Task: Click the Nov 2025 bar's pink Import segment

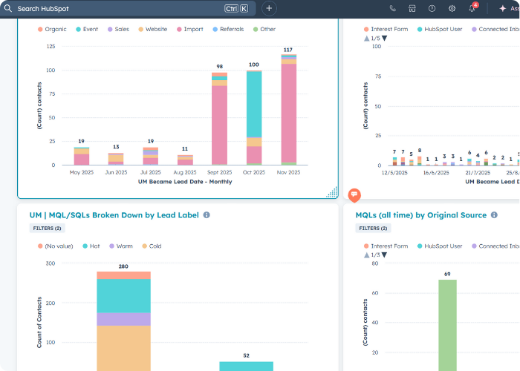Action: pyautogui.click(x=288, y=111)
